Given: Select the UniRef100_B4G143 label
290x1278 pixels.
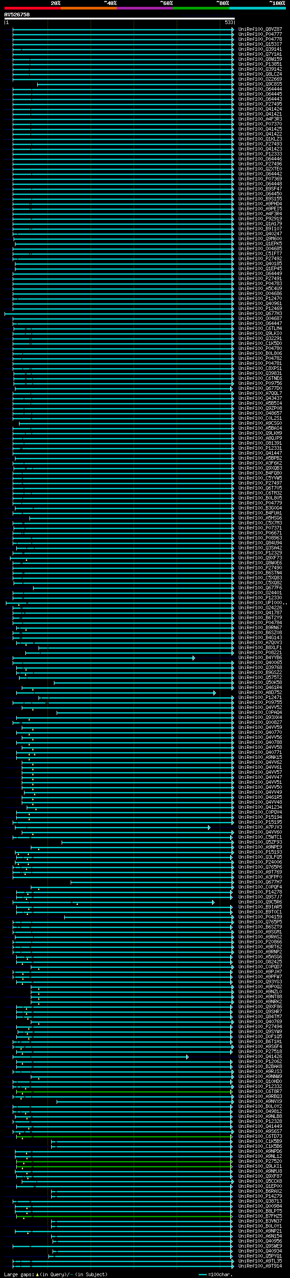Looking at the screenshot, I should pyautogui.click(x=260, y=637).
